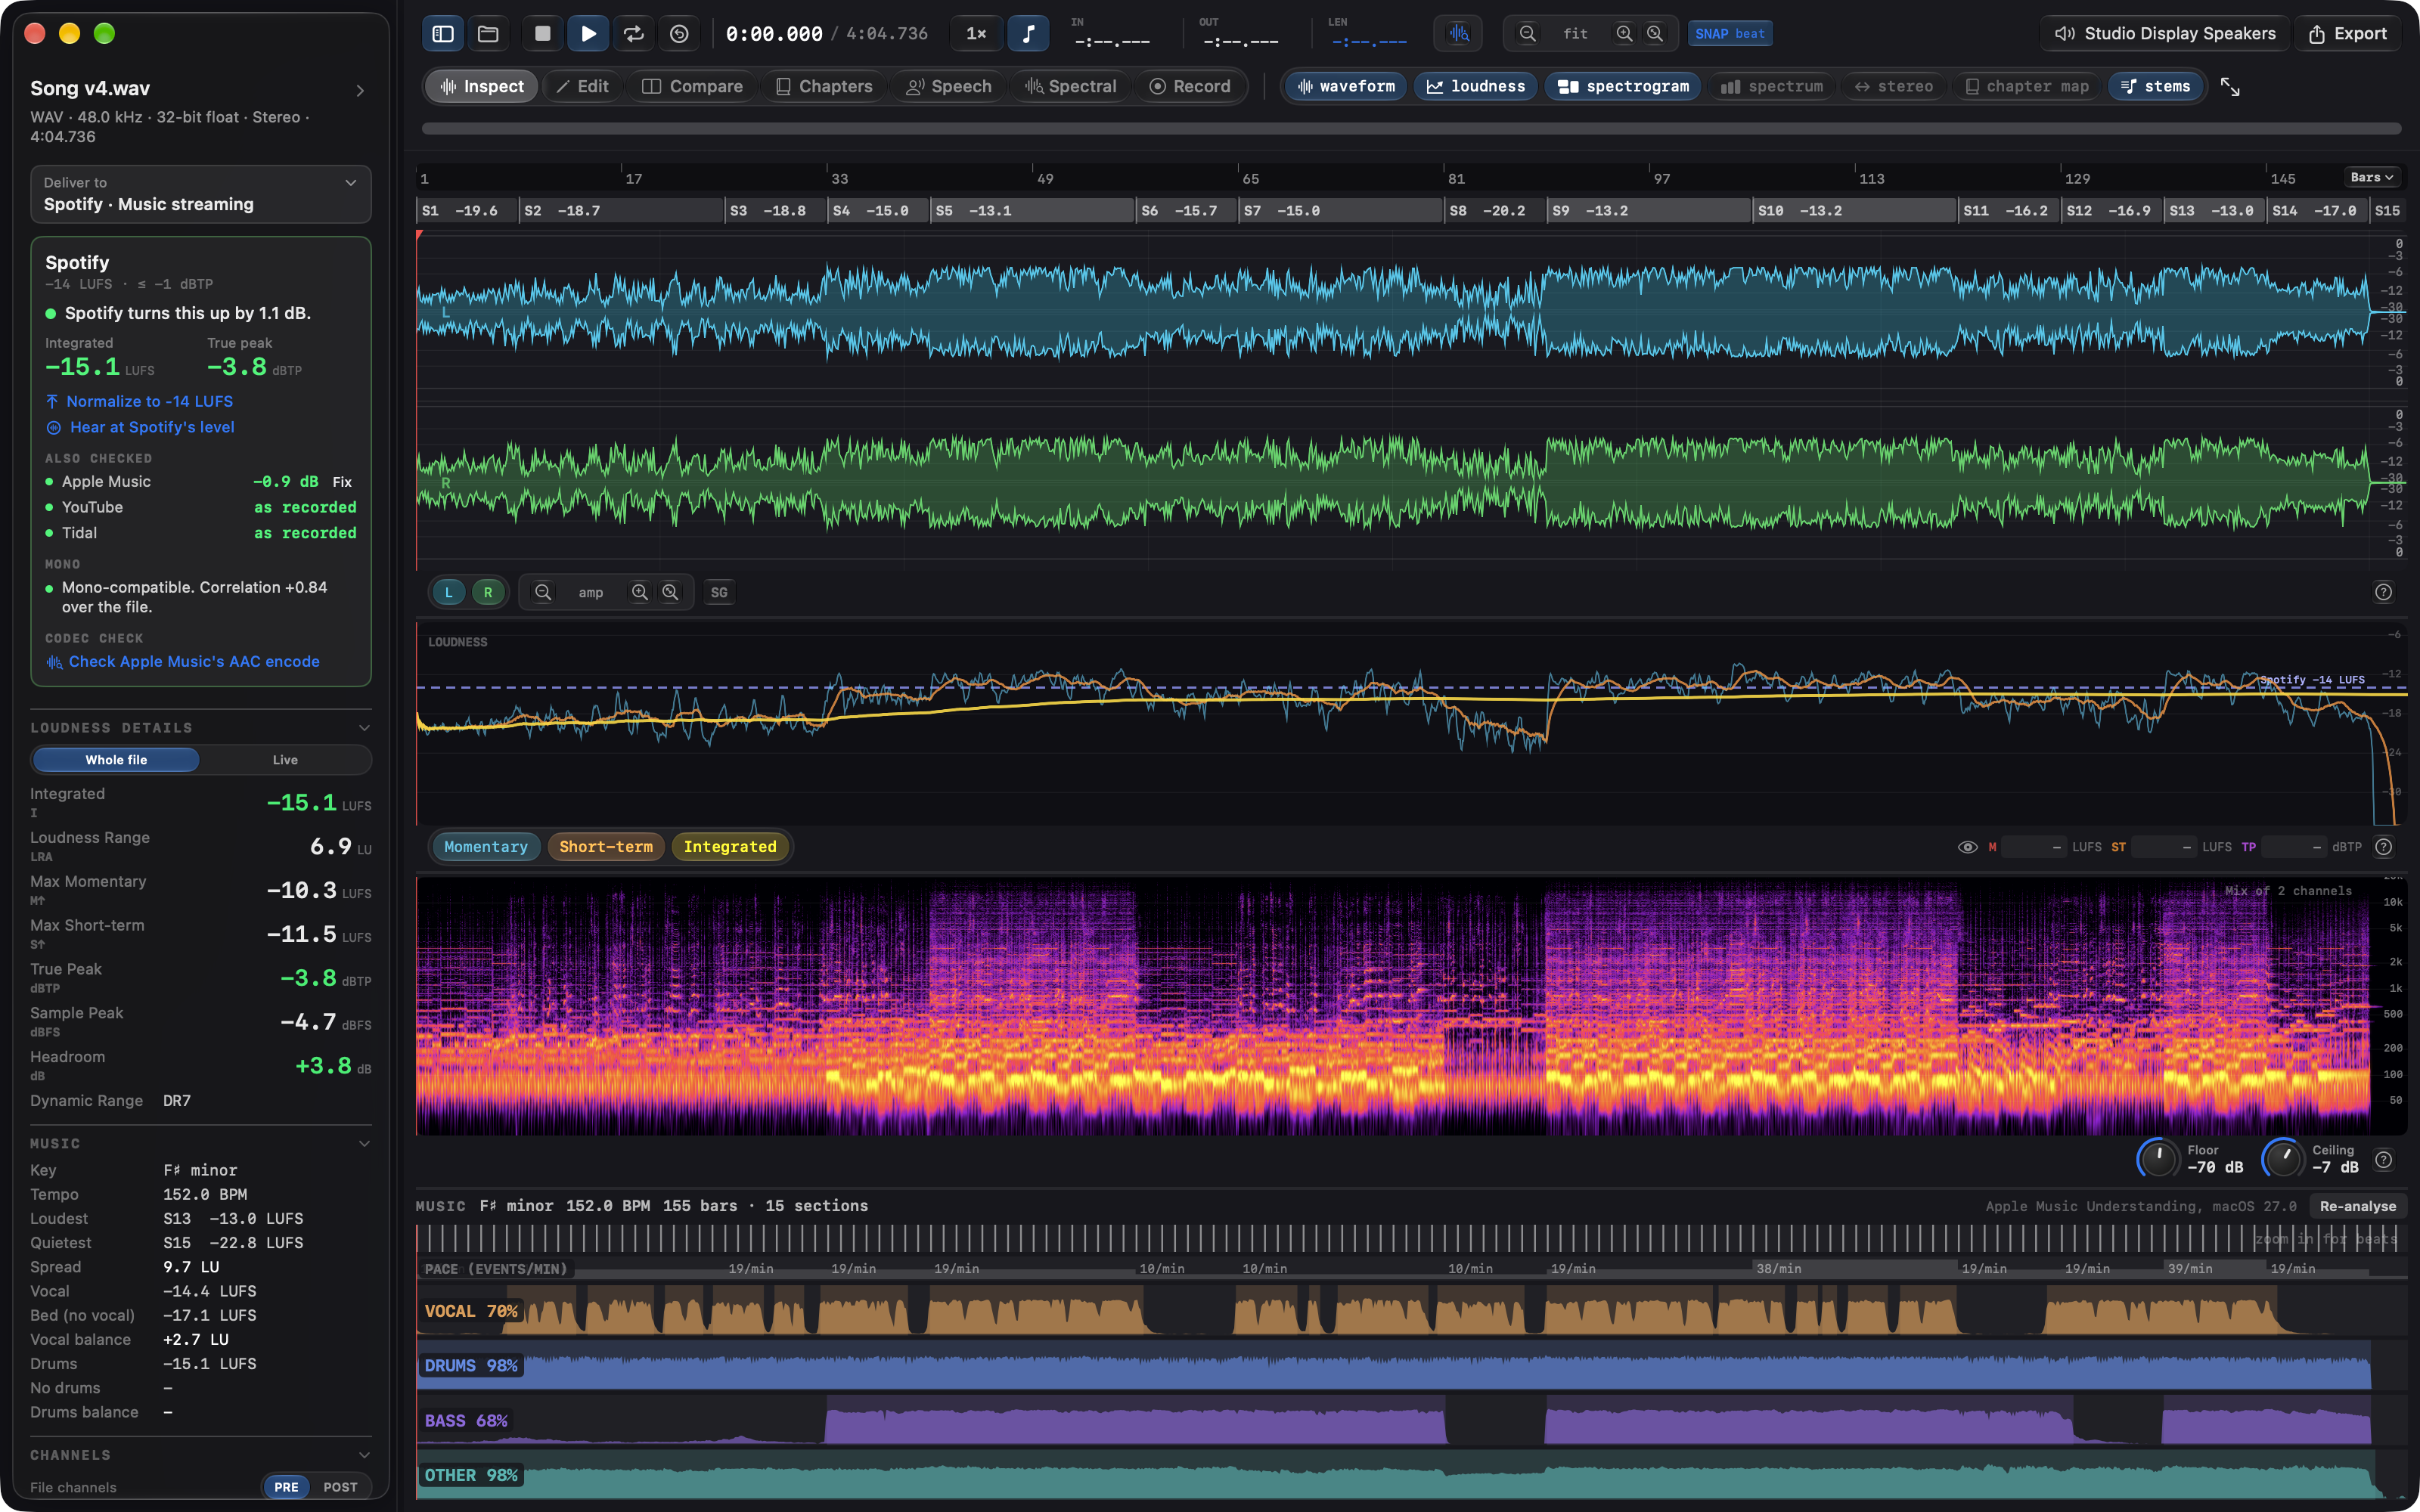Click the return-to-start clock icon

pos(679,34)
